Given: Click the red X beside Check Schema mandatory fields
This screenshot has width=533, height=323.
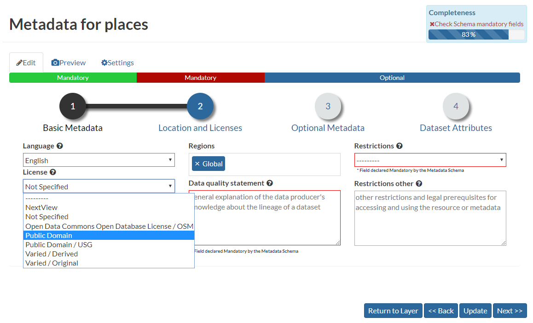Looking at the screenshot, I should click(432, 23).
